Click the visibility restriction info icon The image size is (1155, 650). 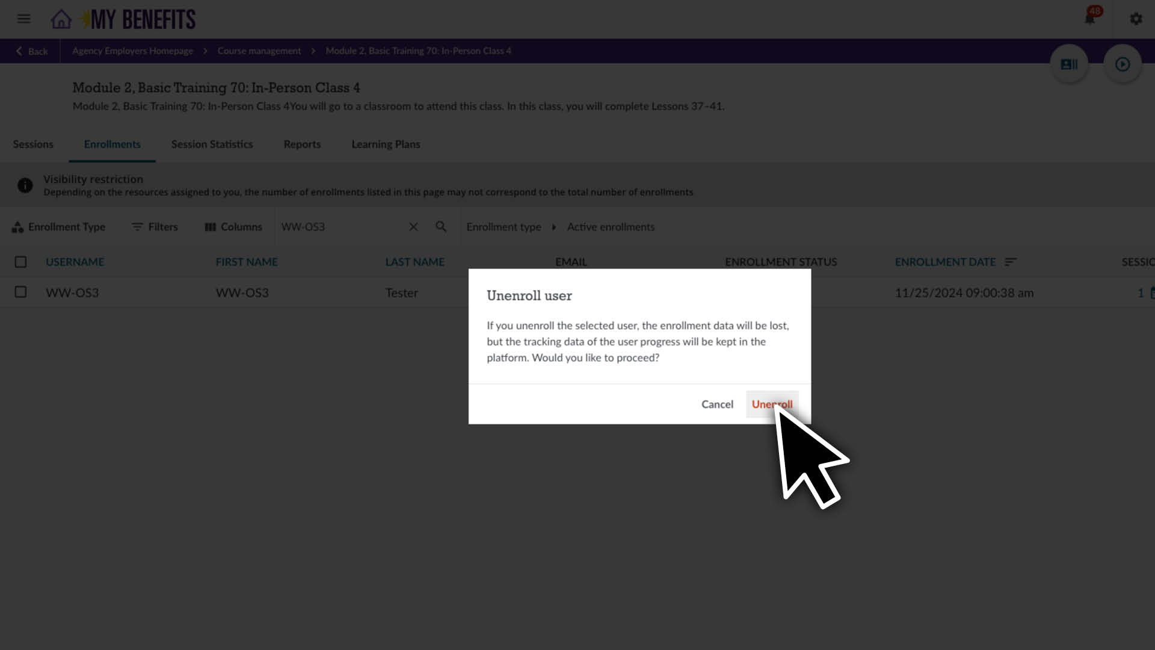click(x=25, y=185)
